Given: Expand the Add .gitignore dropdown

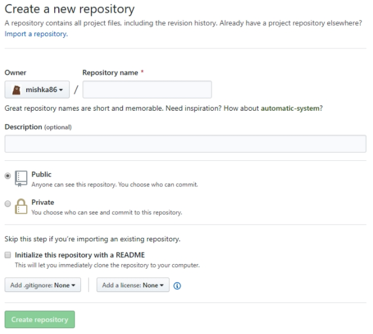Looking at the screenshot, I should click(43, 285).
